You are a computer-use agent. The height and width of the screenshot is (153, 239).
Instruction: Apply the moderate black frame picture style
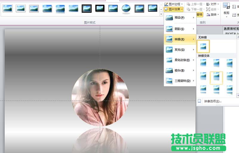(153, 8)
